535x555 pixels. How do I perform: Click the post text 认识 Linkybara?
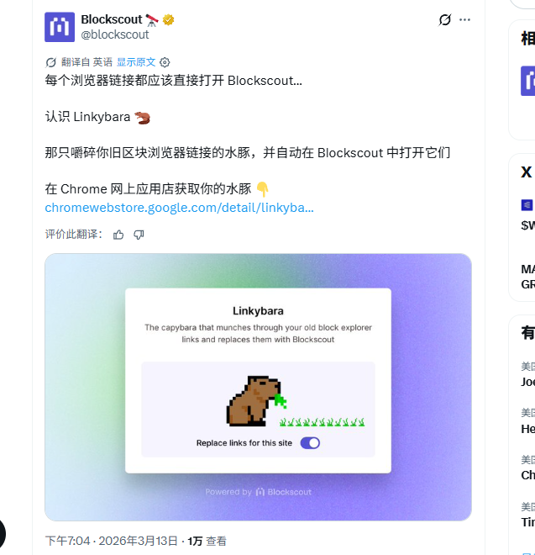[x=87, y=117]
